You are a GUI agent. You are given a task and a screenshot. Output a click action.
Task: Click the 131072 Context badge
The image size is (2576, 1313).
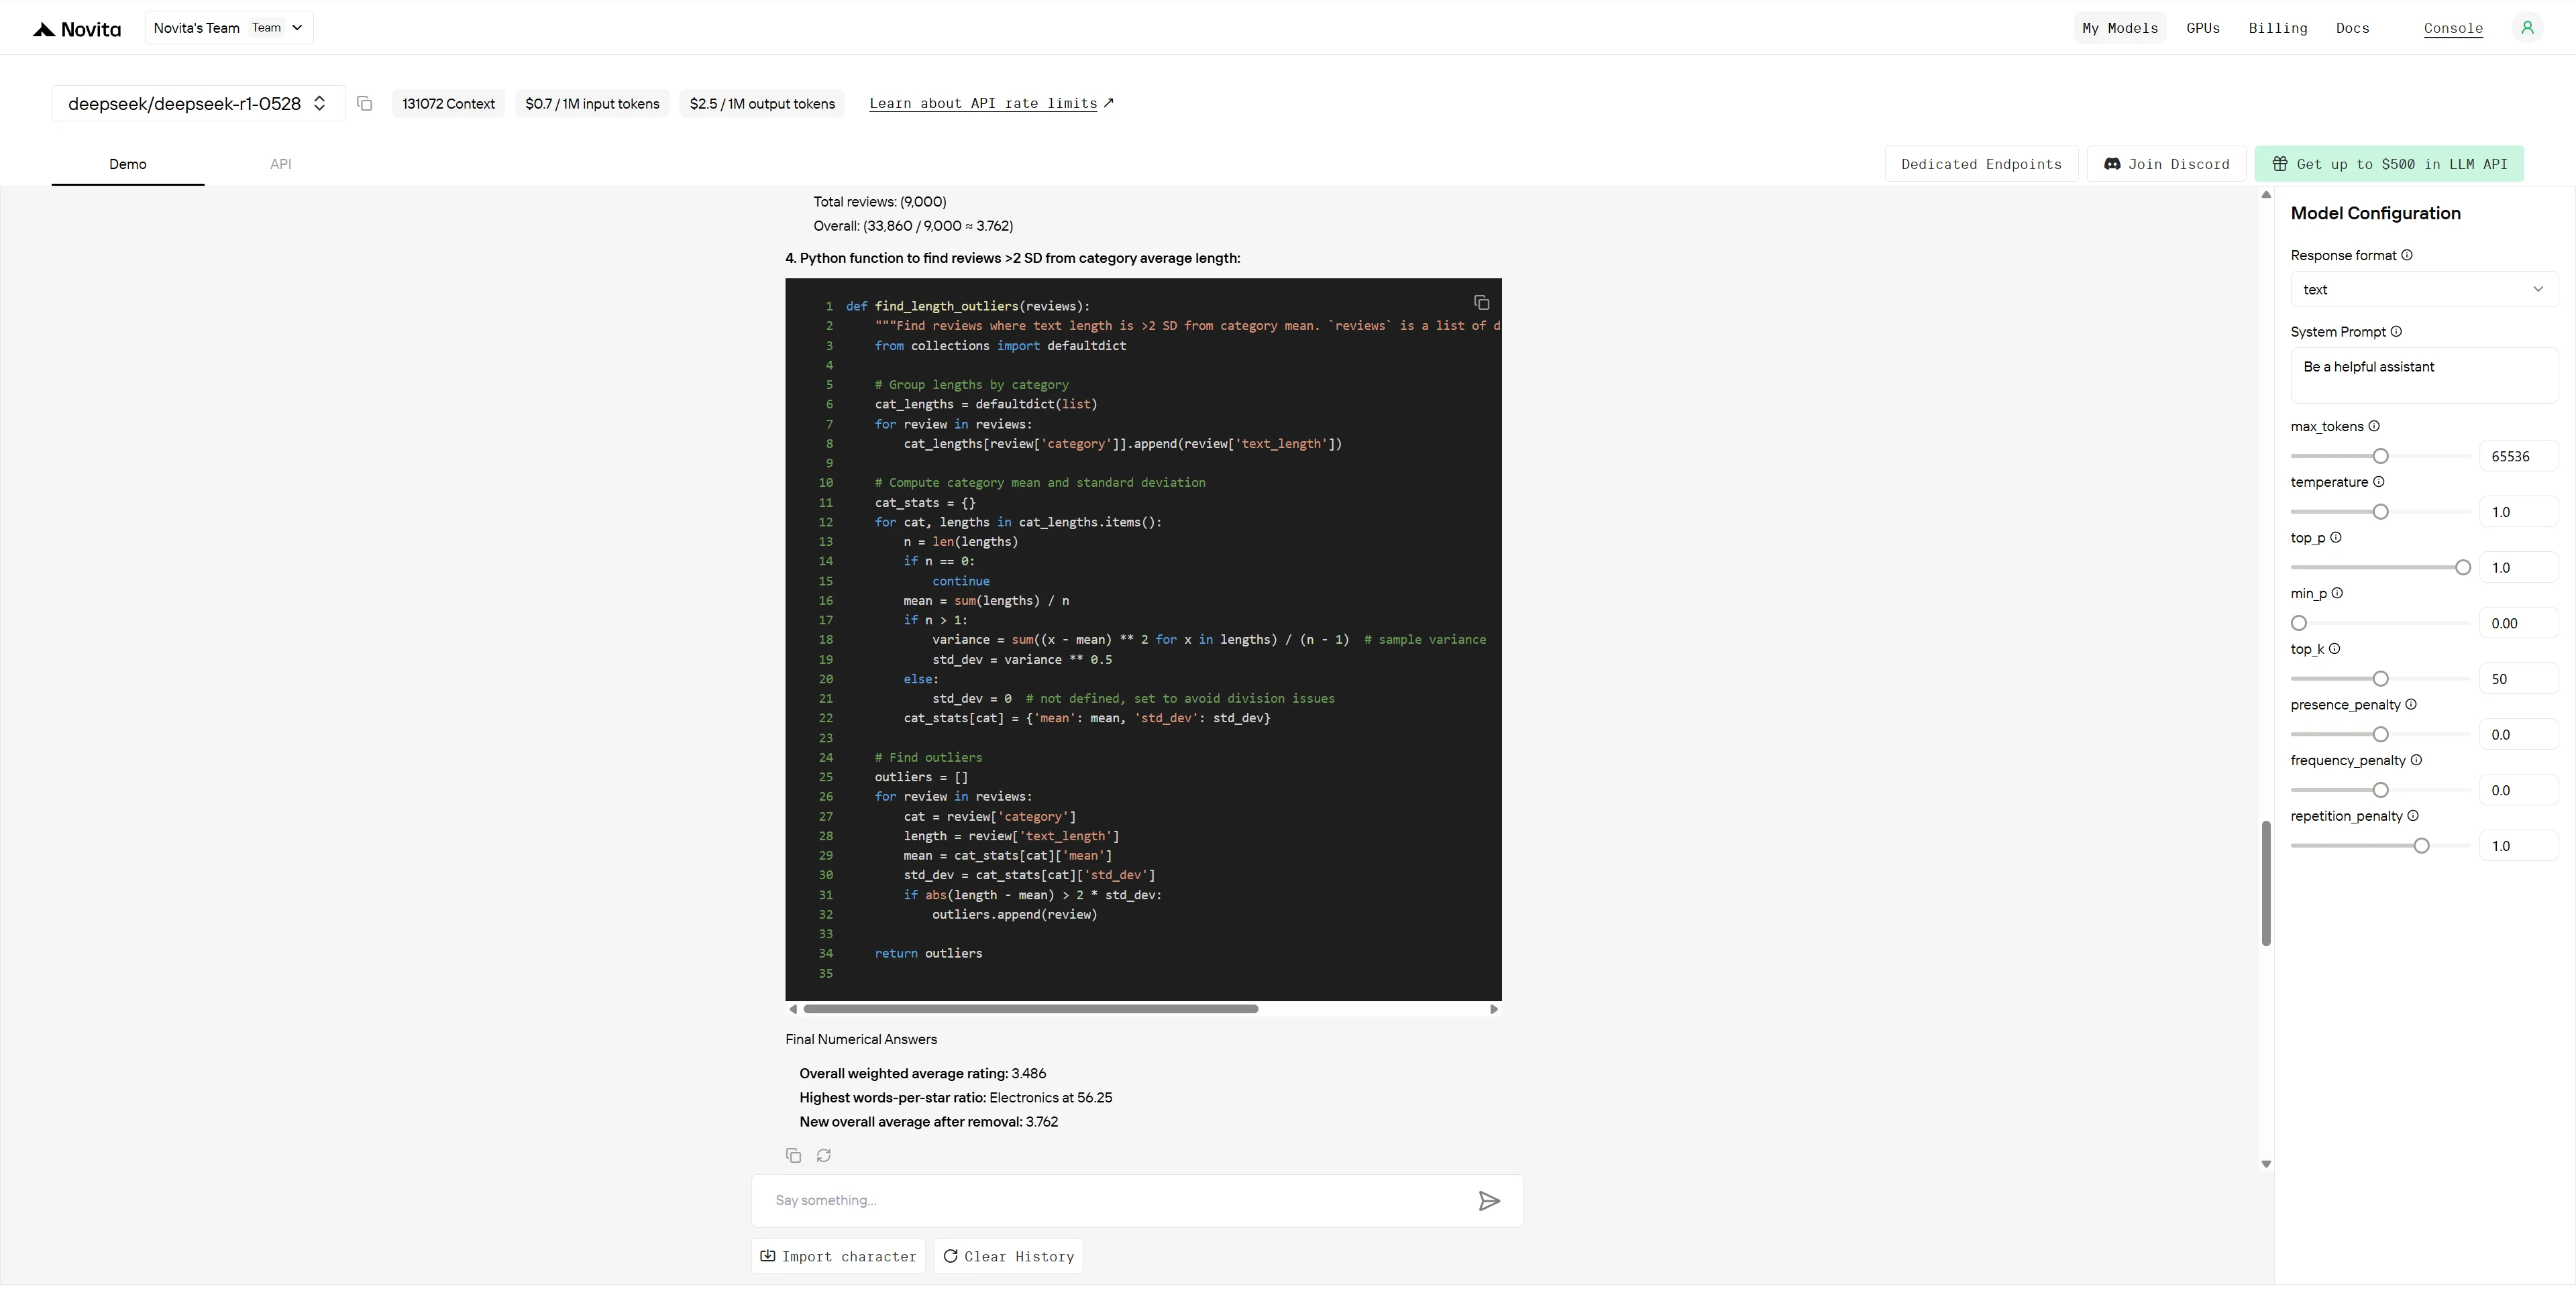(448, 104)
